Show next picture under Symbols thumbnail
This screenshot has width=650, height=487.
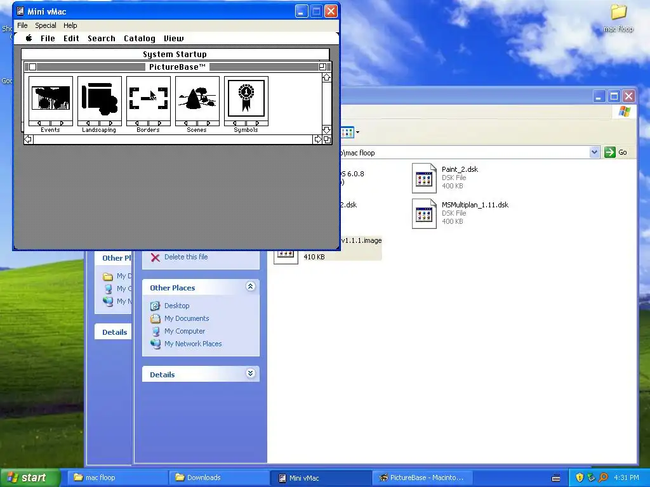tap(258, 124)
